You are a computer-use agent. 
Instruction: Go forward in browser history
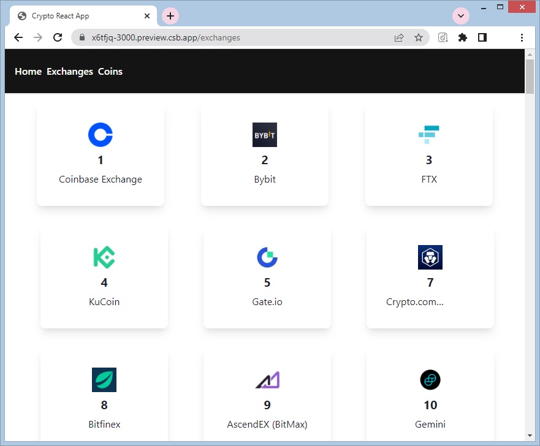click(38, 37)
